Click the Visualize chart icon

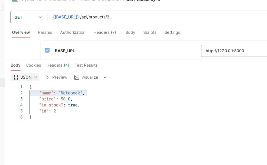[77, 77]
